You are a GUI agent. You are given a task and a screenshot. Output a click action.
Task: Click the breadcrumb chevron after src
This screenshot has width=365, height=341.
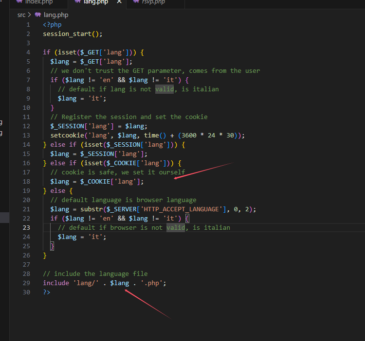click(29, 15)
